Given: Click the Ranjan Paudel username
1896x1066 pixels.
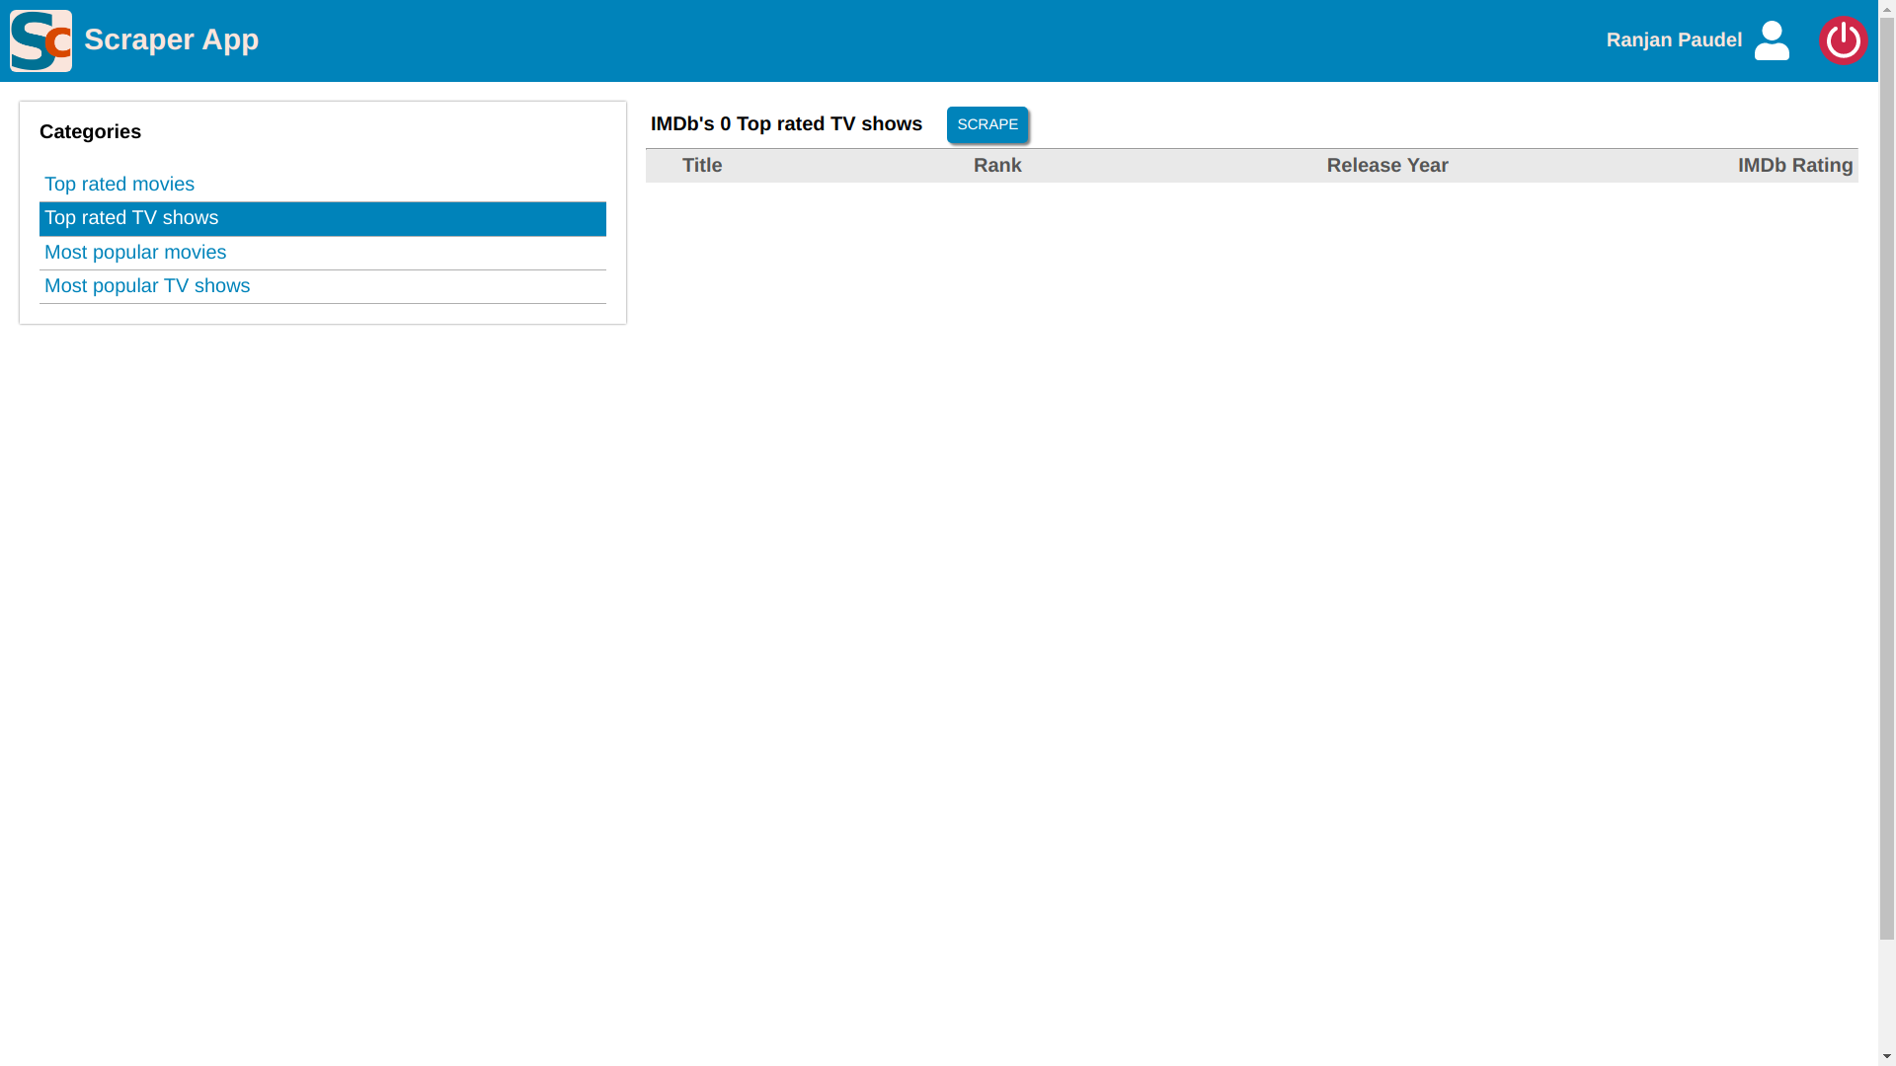Looking at the screenshot, I should click(1674, 40).
